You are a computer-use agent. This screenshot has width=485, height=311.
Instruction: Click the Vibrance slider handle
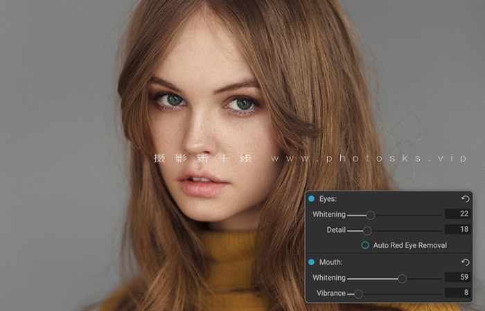358,294
